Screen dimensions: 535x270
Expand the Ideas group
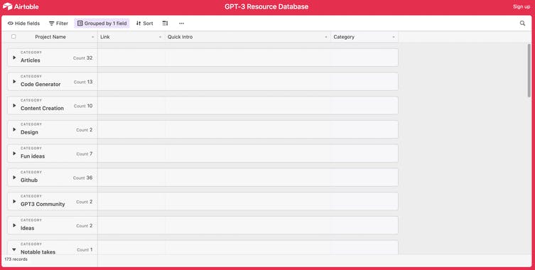point(14,225)
